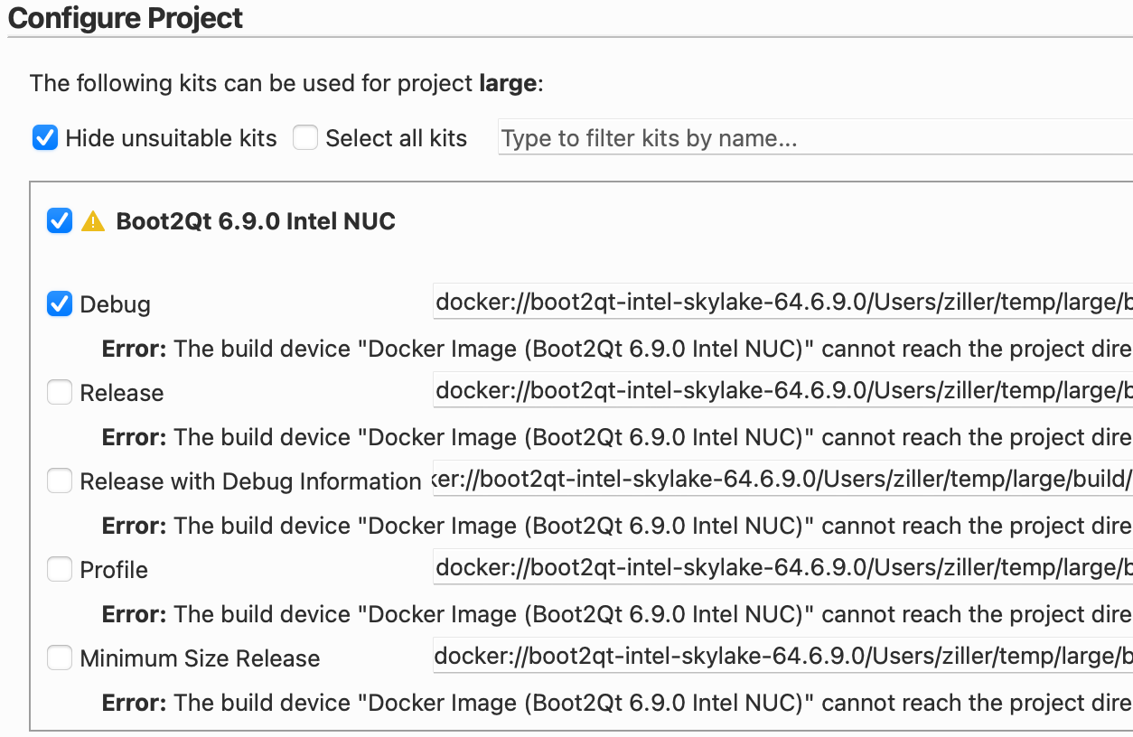
Task: Click the error message below Release
Action: coord(617,438)
